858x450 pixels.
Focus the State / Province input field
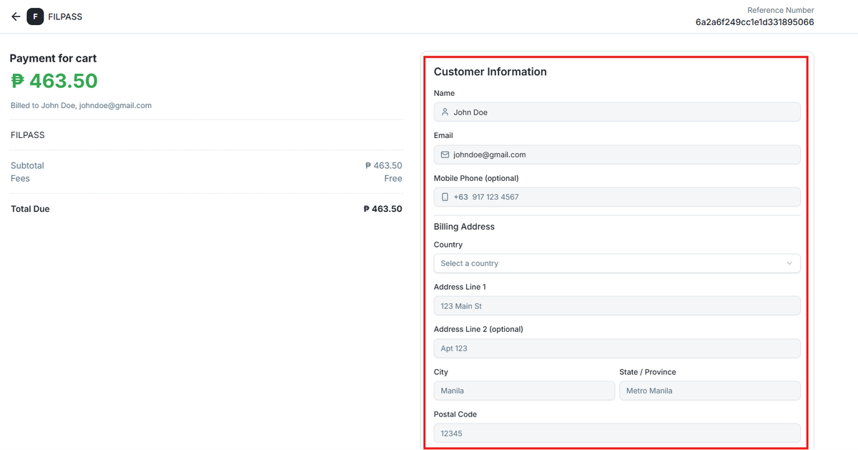(x=710, y=391)
